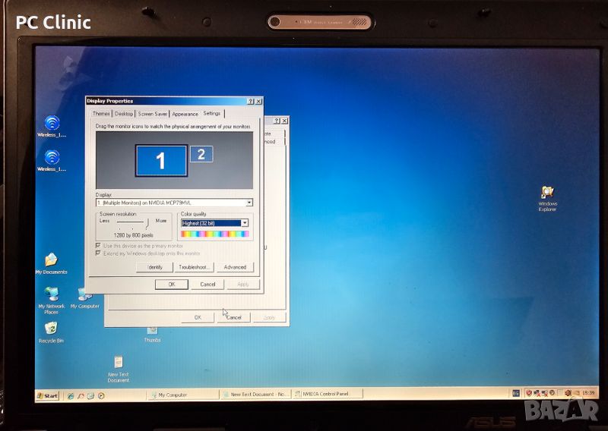This screenshot has width=608, height=431.
Task: Select the New Text Document file icon
Action: (x=119, y=363)
